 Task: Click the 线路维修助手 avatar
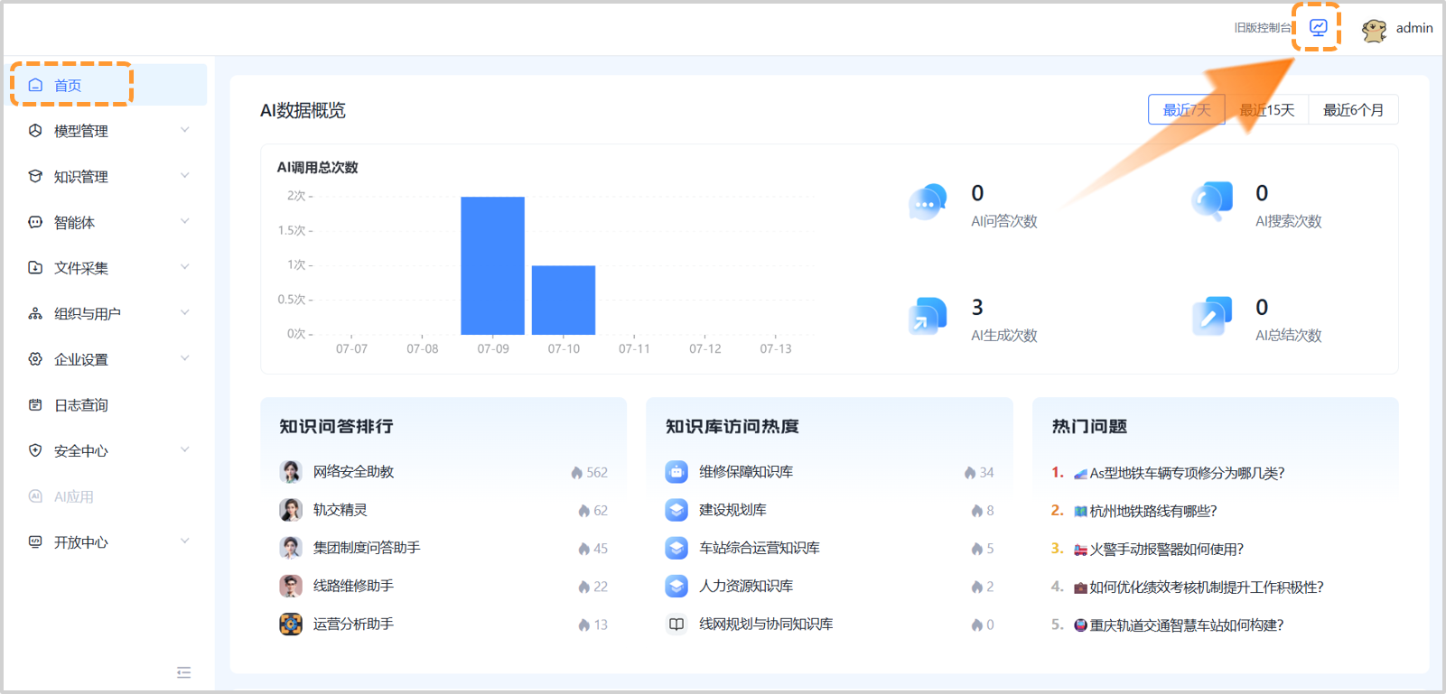(291, 586)
